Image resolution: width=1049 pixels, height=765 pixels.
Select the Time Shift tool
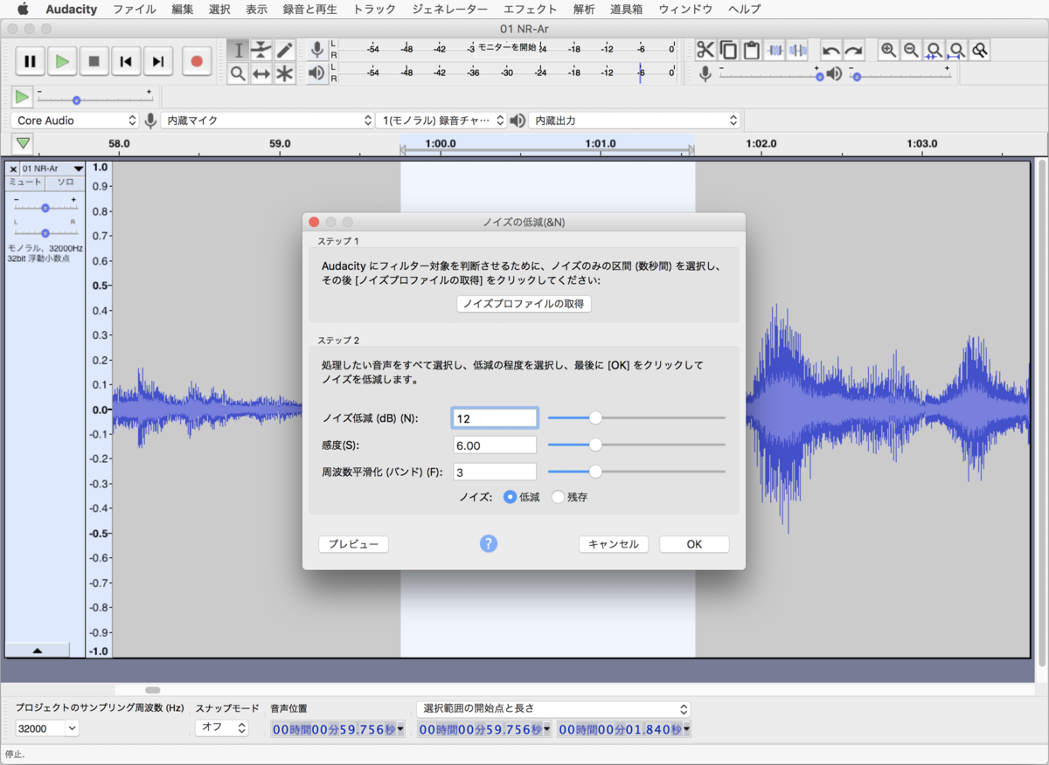click(261, 74)
